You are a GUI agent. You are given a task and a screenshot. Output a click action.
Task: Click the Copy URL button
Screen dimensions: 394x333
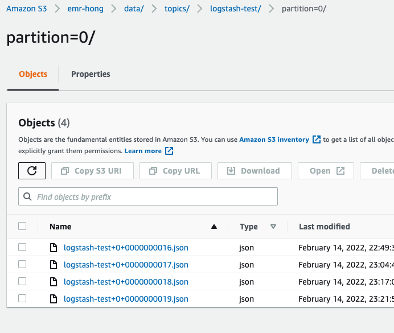(175, 171)
